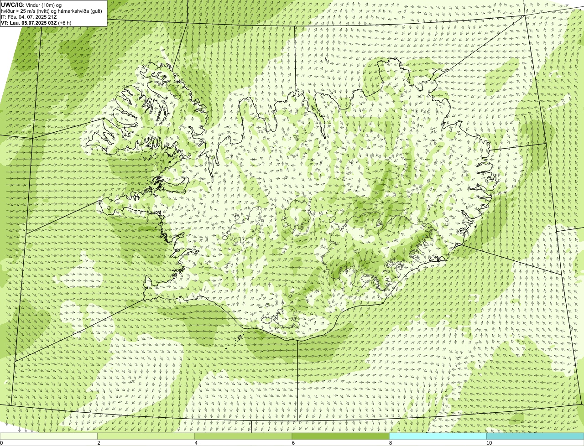The width and height of the screenshot is (584, 446).
Task: Click the palest 0–2 legend color segment
Action: tap(49, 436)
